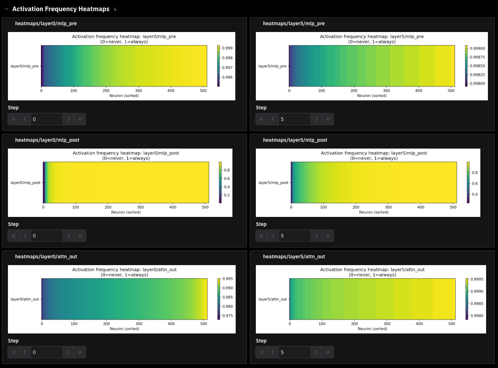Go to previous step for layer5/mlp_pre
This screenshot has height=368, width=498.
click(273, 119)
